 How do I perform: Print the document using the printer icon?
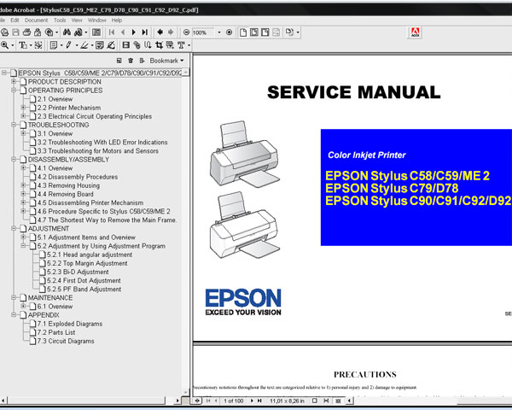coord(26,32)
